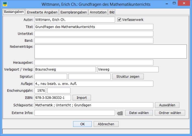This screenshot has height=136, width=192.
Task: Click the Abbrechen button
Action: pyautogui.click(x=106, y=124)
